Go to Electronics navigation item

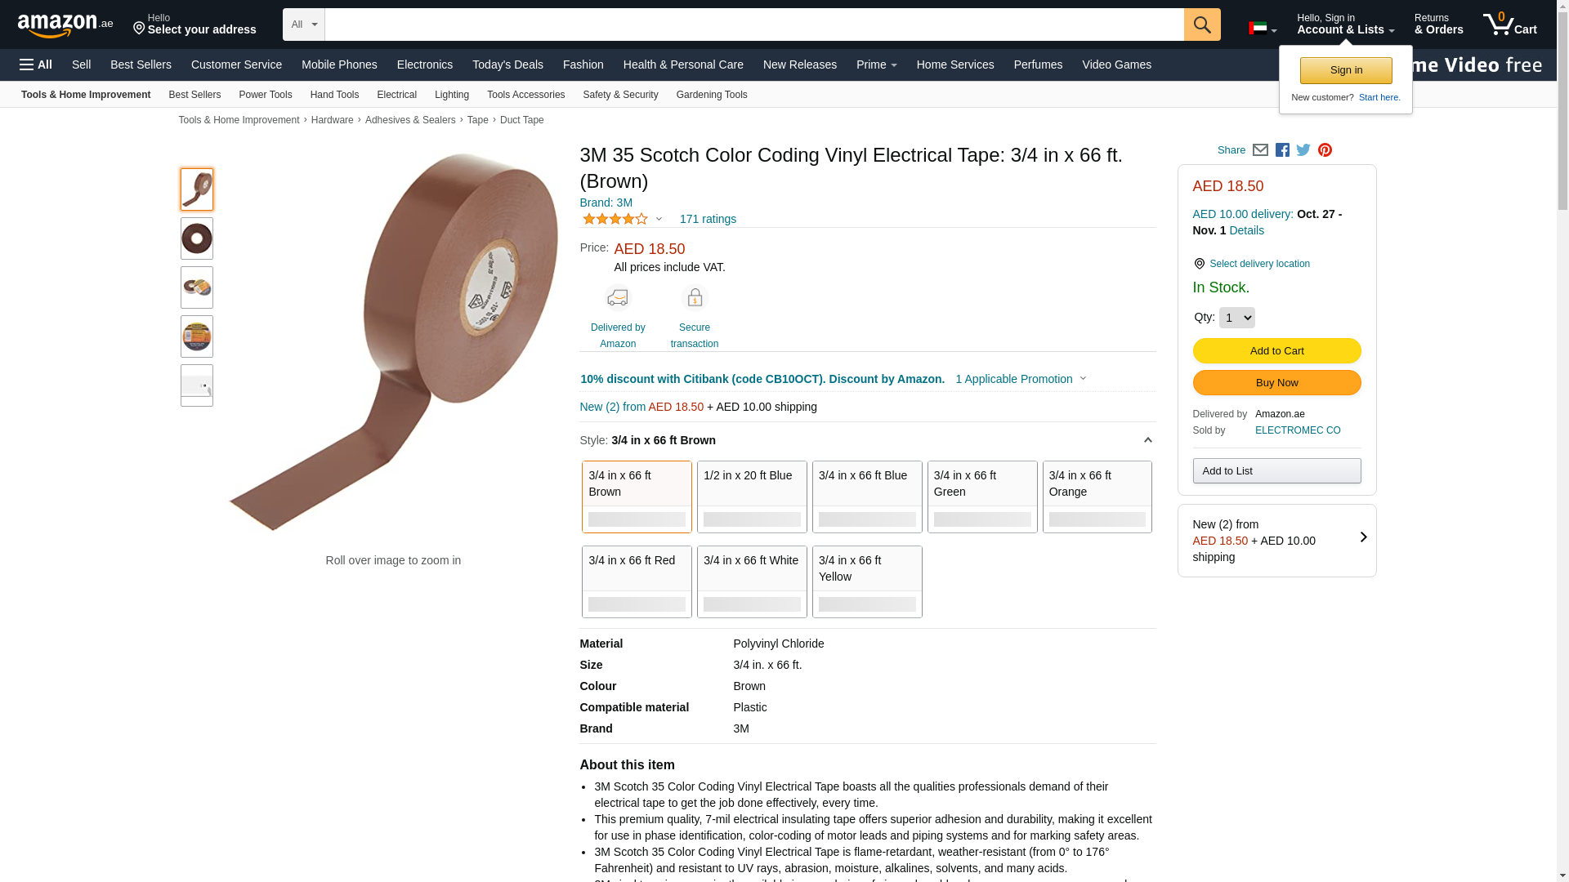(x=424, y=65)
